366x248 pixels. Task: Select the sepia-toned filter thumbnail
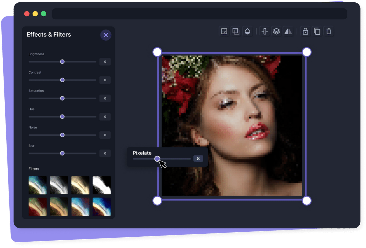coord(80,185)
